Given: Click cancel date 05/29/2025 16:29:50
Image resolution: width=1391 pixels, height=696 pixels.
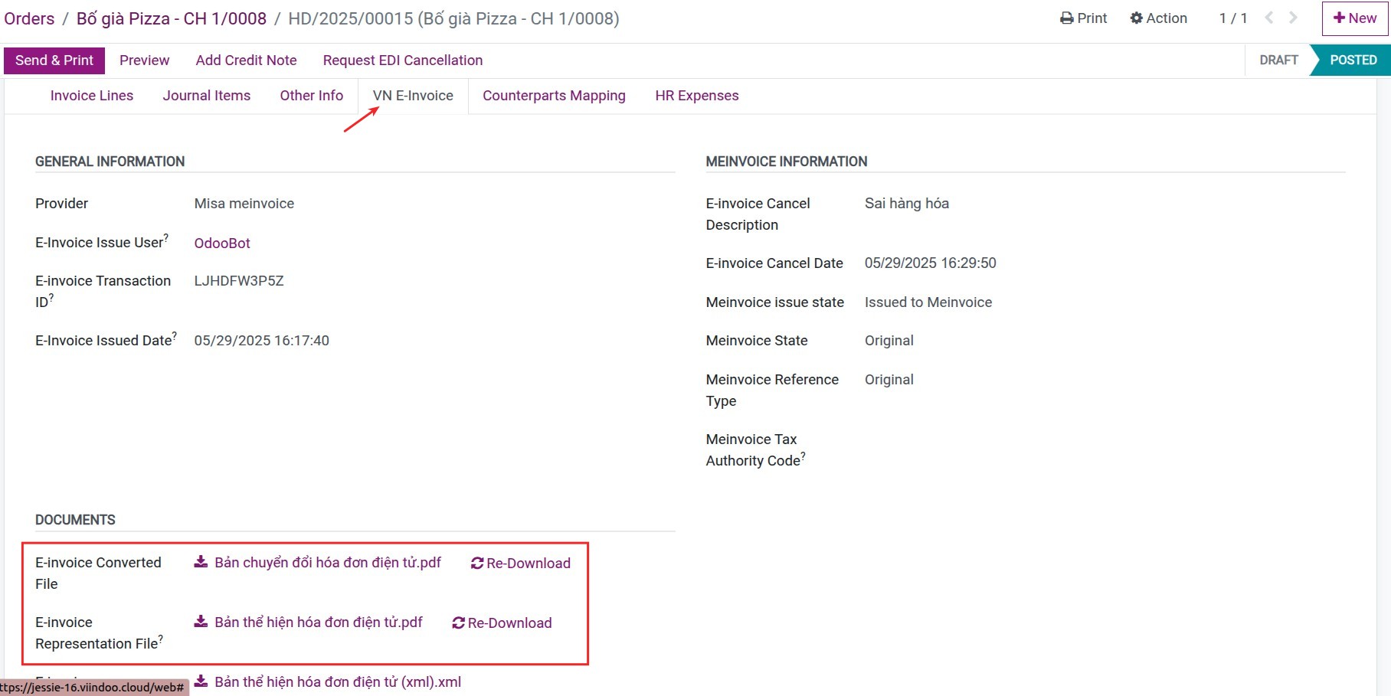Looking at the screenshot, I should click(931, 263).
